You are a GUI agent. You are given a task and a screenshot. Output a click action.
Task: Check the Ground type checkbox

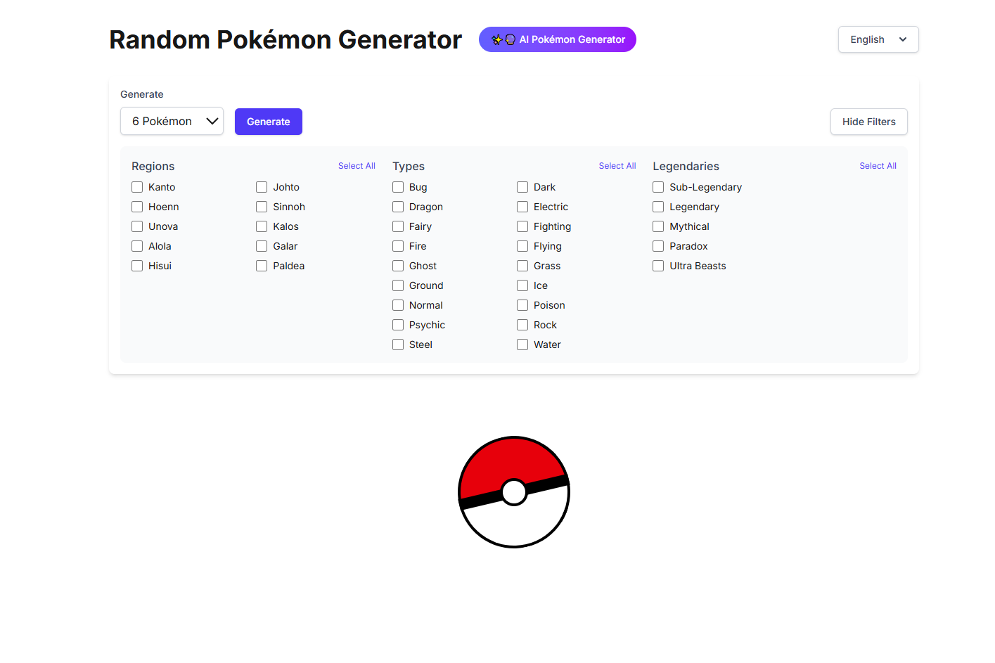pos(398,285)
